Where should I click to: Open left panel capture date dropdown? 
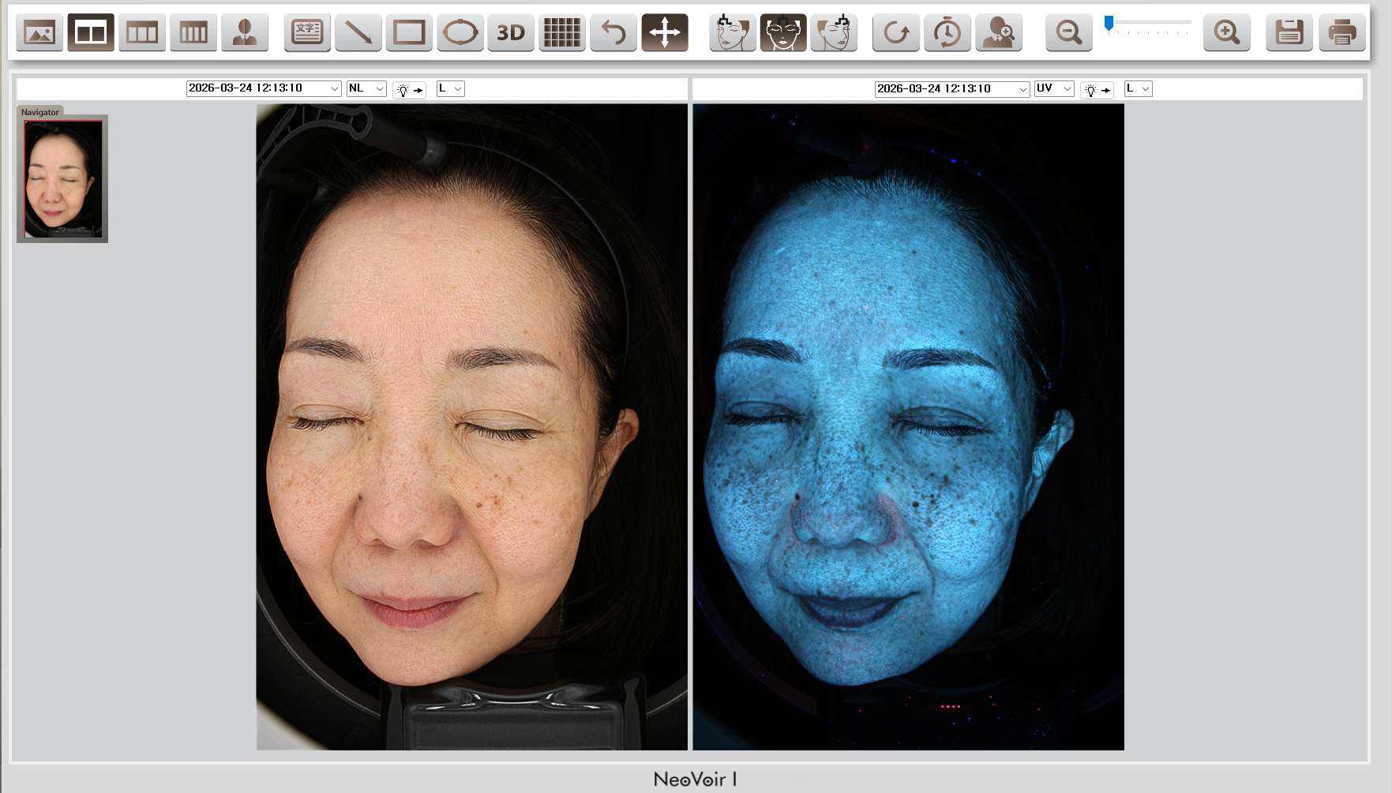[x=264, y=88]
